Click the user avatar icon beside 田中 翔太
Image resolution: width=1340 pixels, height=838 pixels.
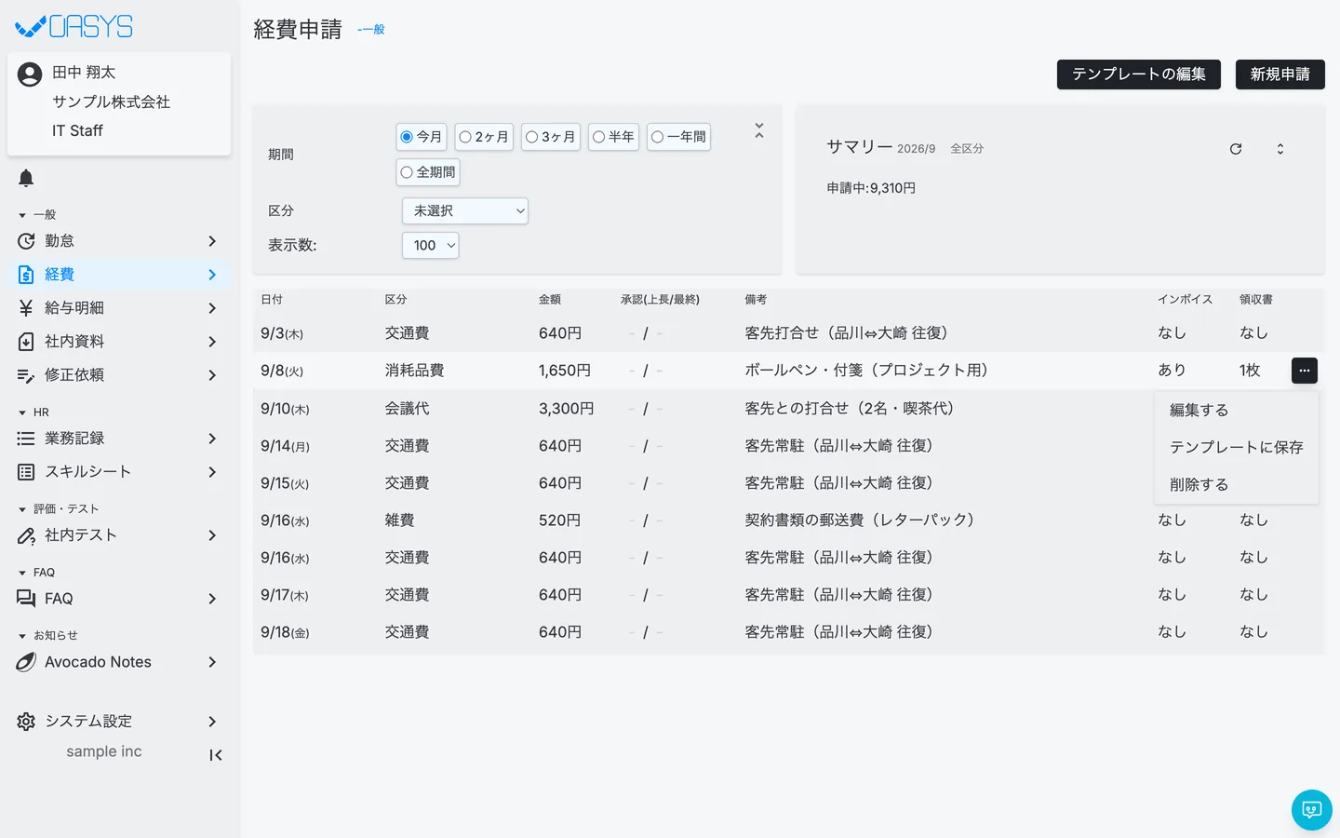click(30, 74)
